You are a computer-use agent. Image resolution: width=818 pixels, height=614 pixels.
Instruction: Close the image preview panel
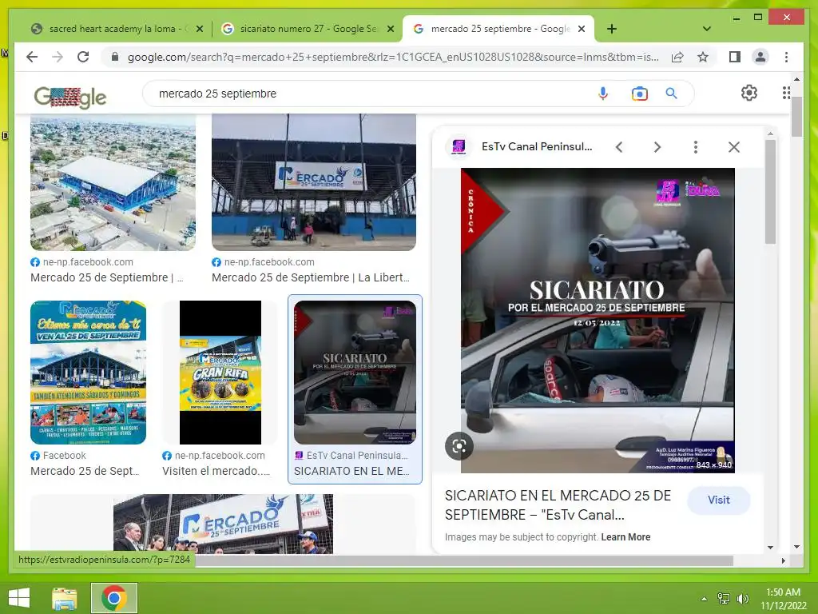pos(734,147)
